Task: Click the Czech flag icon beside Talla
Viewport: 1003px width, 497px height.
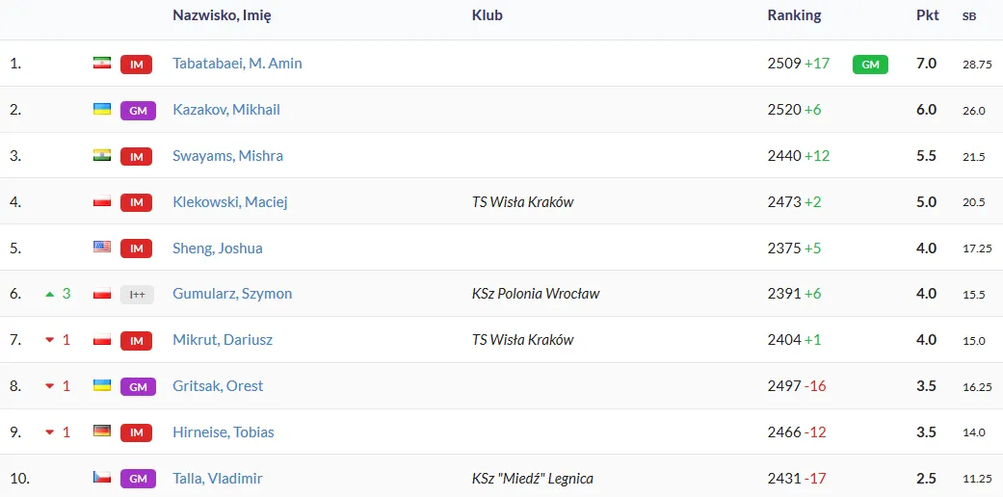Action: coord(102,478)
